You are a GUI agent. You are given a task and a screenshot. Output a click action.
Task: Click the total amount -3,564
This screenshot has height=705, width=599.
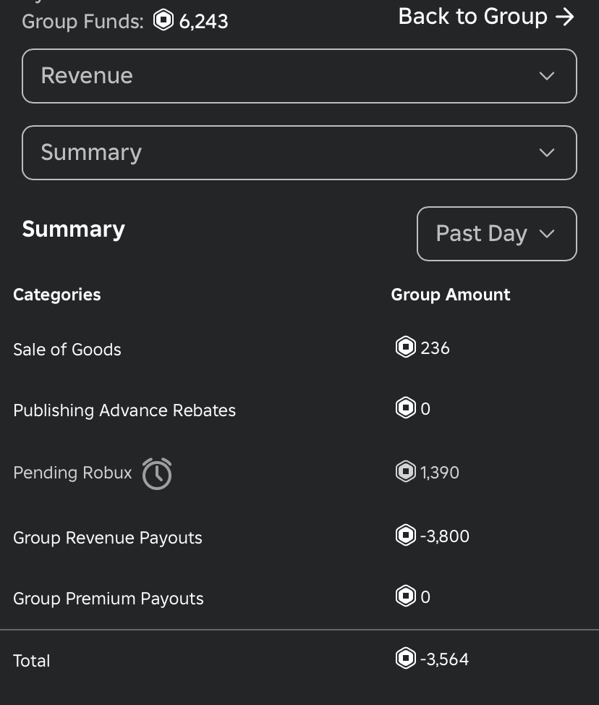(444, 659)
